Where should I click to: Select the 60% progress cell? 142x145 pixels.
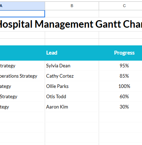click(x=120, y=96)
